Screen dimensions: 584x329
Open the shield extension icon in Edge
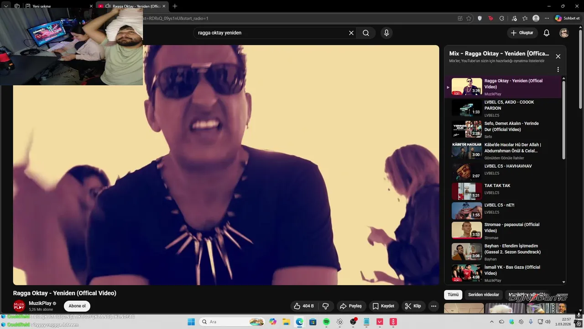[x=480, y=18]
